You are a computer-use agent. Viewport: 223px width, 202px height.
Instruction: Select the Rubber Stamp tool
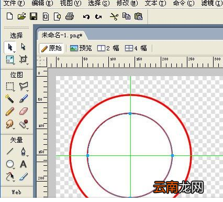click(x=24, y=124)
